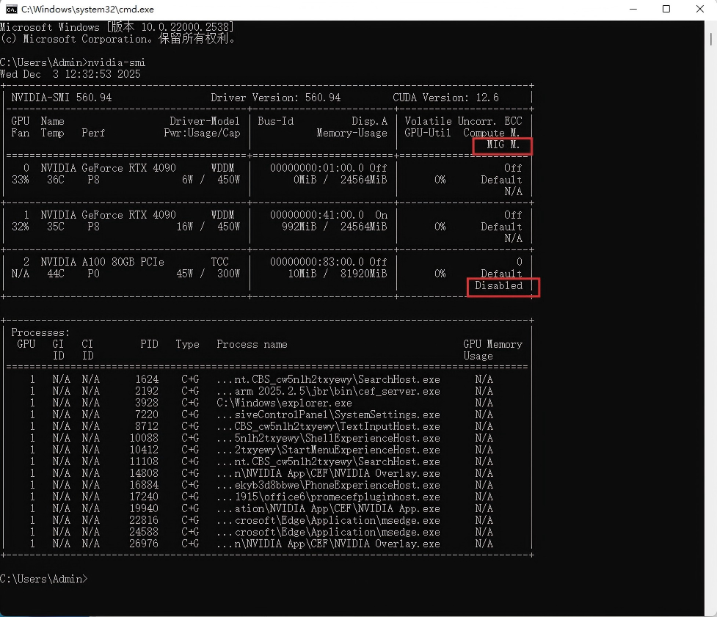Click the PhoneExperienceHost.exe process name
The image size is (717, 617).
click(x=328, y=486)
